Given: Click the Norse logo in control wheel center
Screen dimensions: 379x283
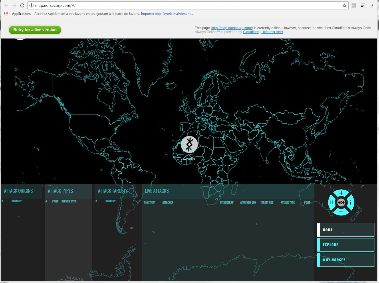Looking at the screenshot, I should click(341, 202).
